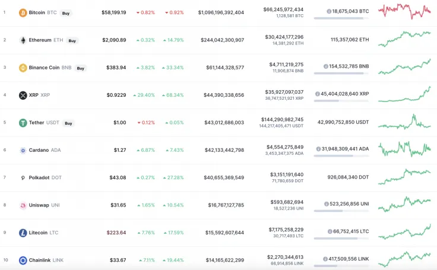This screenshot has width=437, height=270.
Task: Click the Binance Coin logo icon
Action: [x=23, y=68]
